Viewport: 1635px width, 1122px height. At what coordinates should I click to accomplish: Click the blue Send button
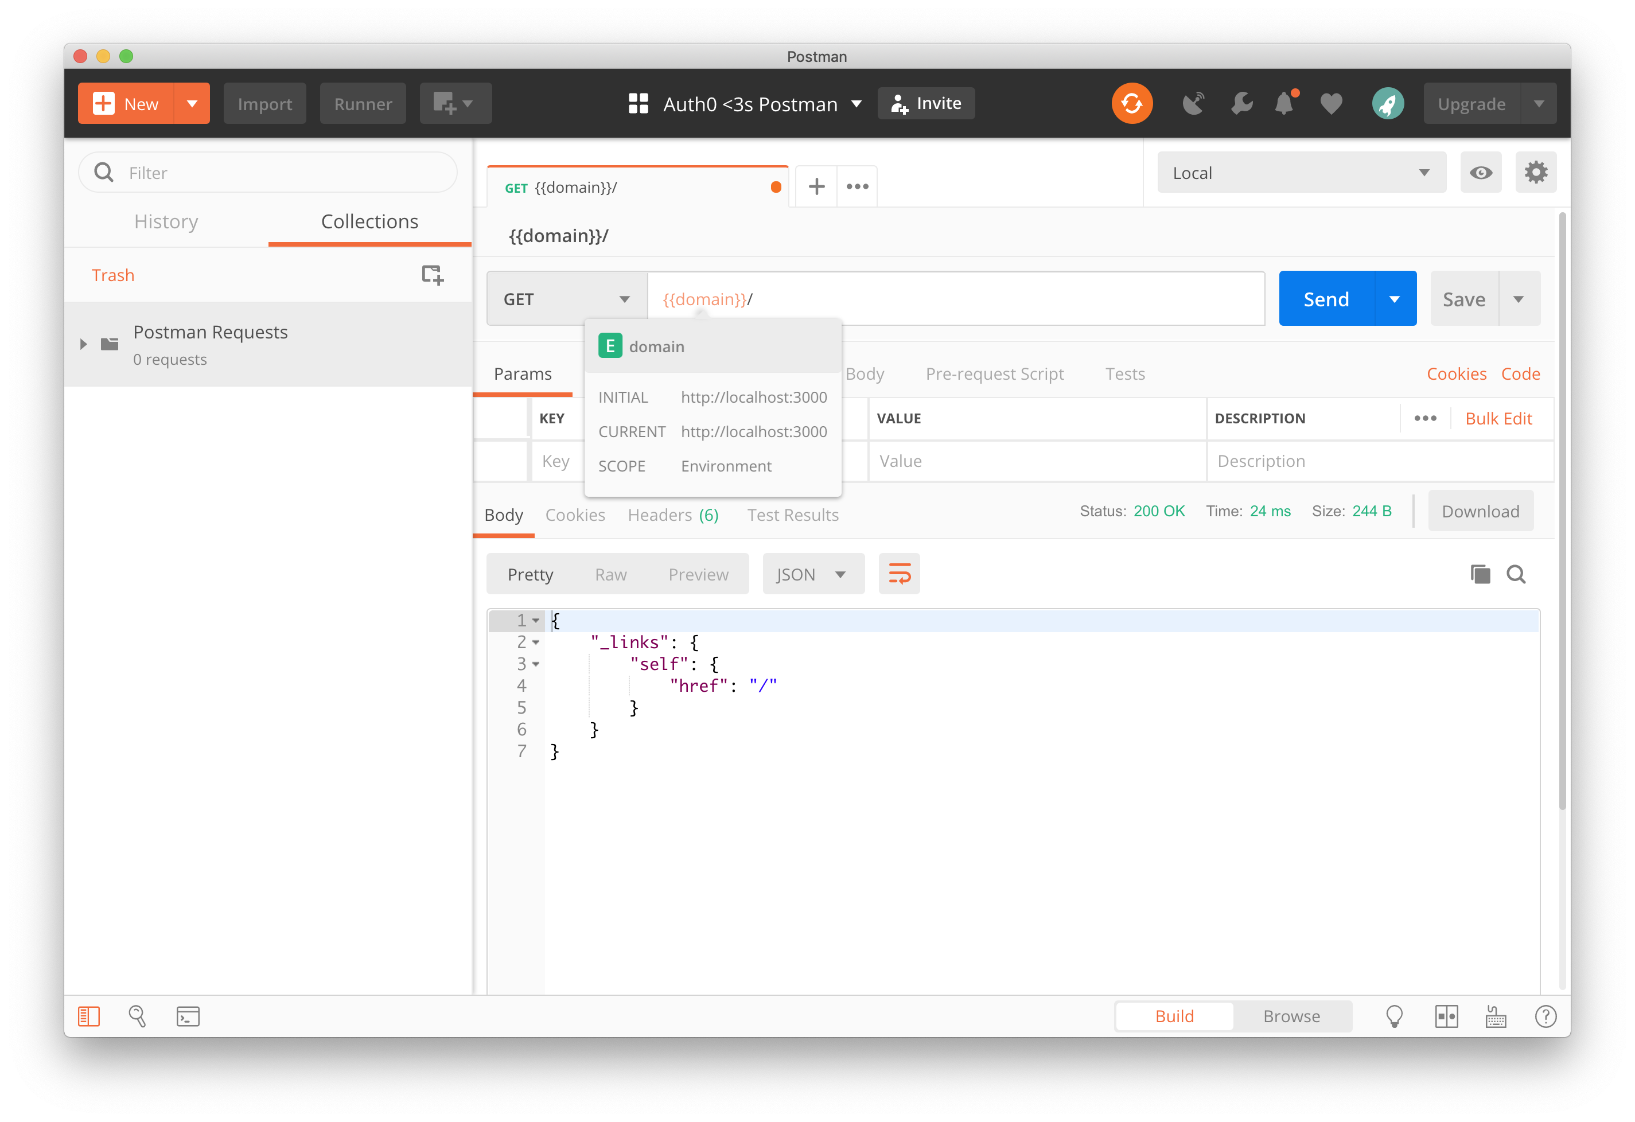[1325, 299]
